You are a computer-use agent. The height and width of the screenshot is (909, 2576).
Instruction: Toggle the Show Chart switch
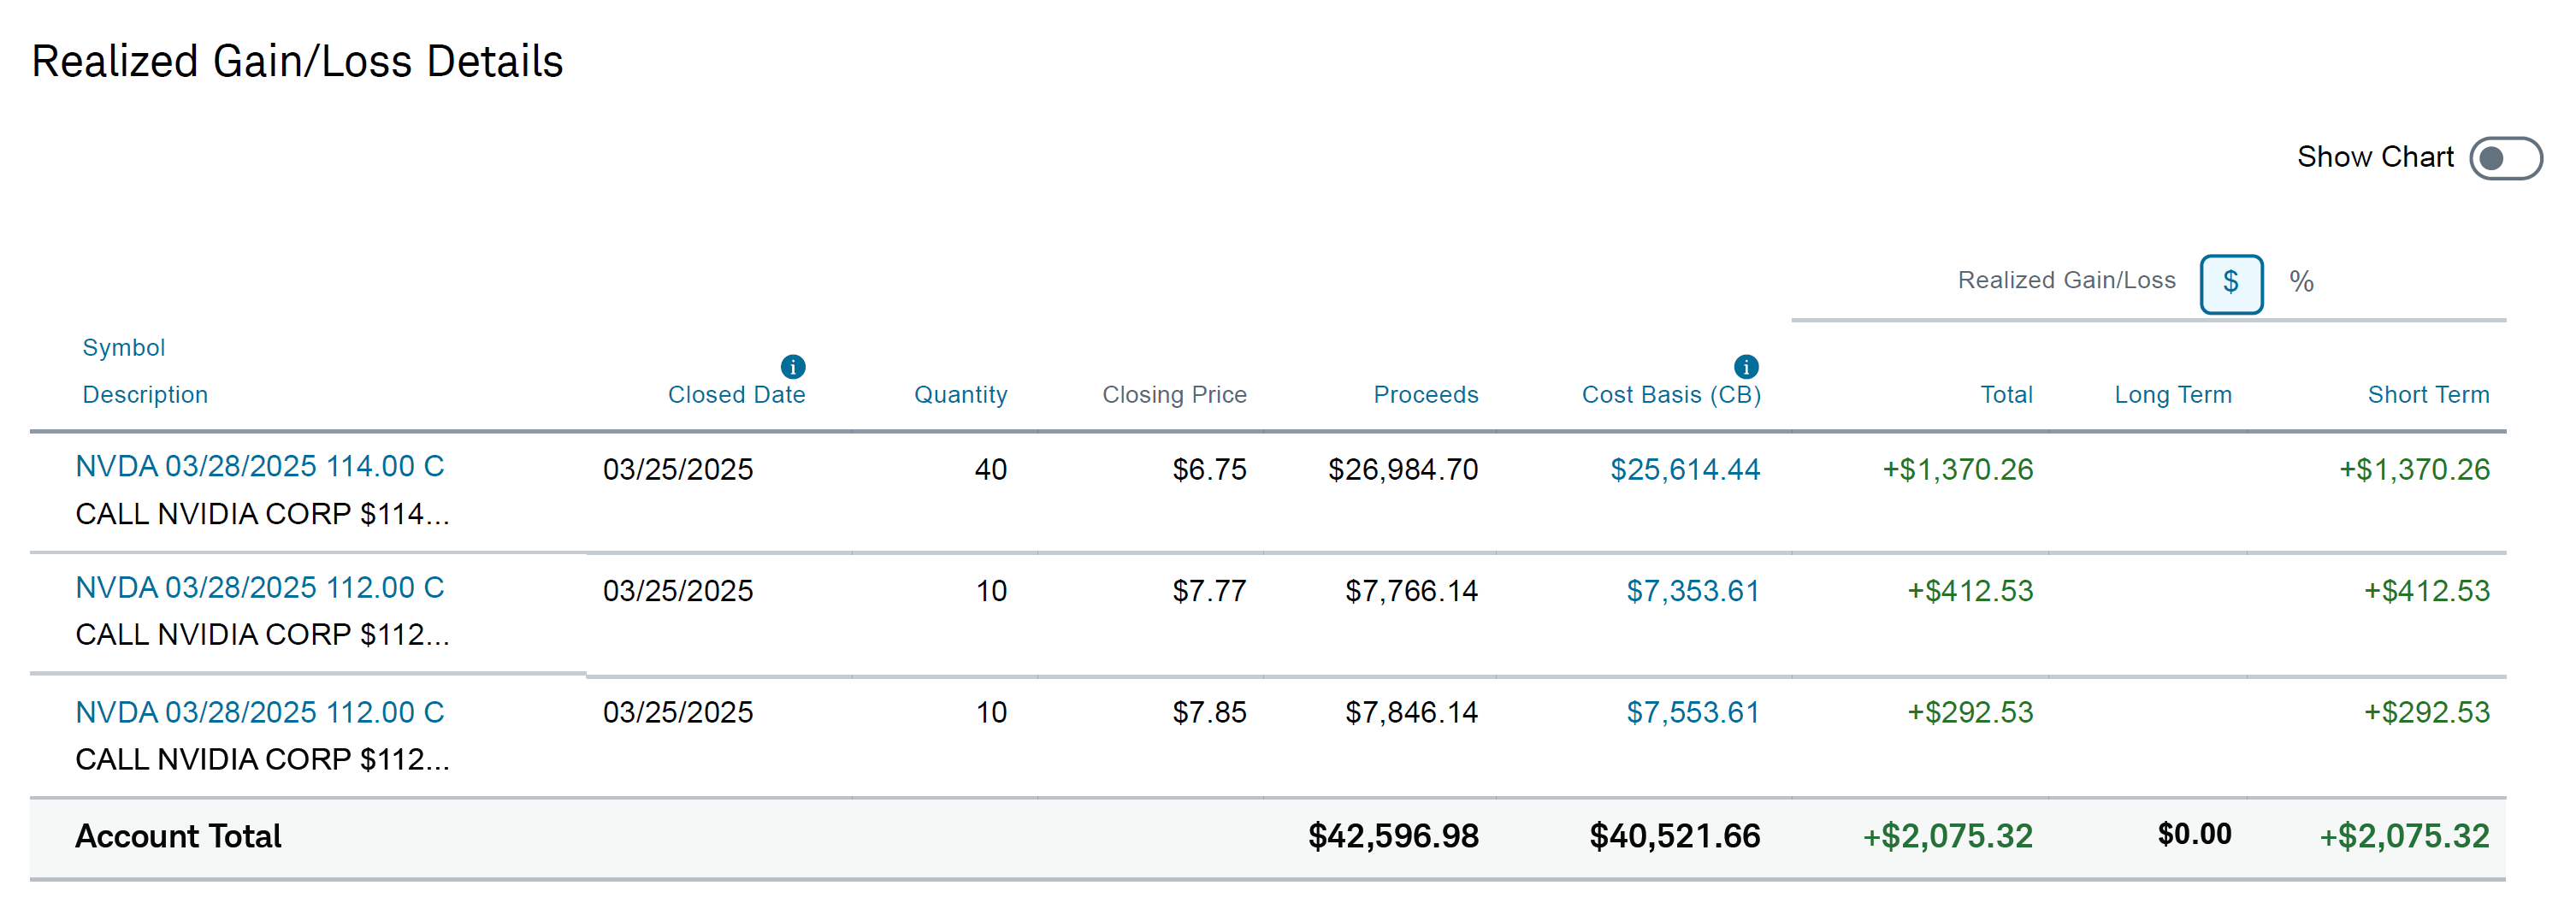[x=2504, y=158]
